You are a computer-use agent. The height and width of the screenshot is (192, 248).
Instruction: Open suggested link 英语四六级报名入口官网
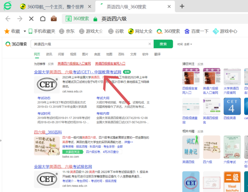74,64
